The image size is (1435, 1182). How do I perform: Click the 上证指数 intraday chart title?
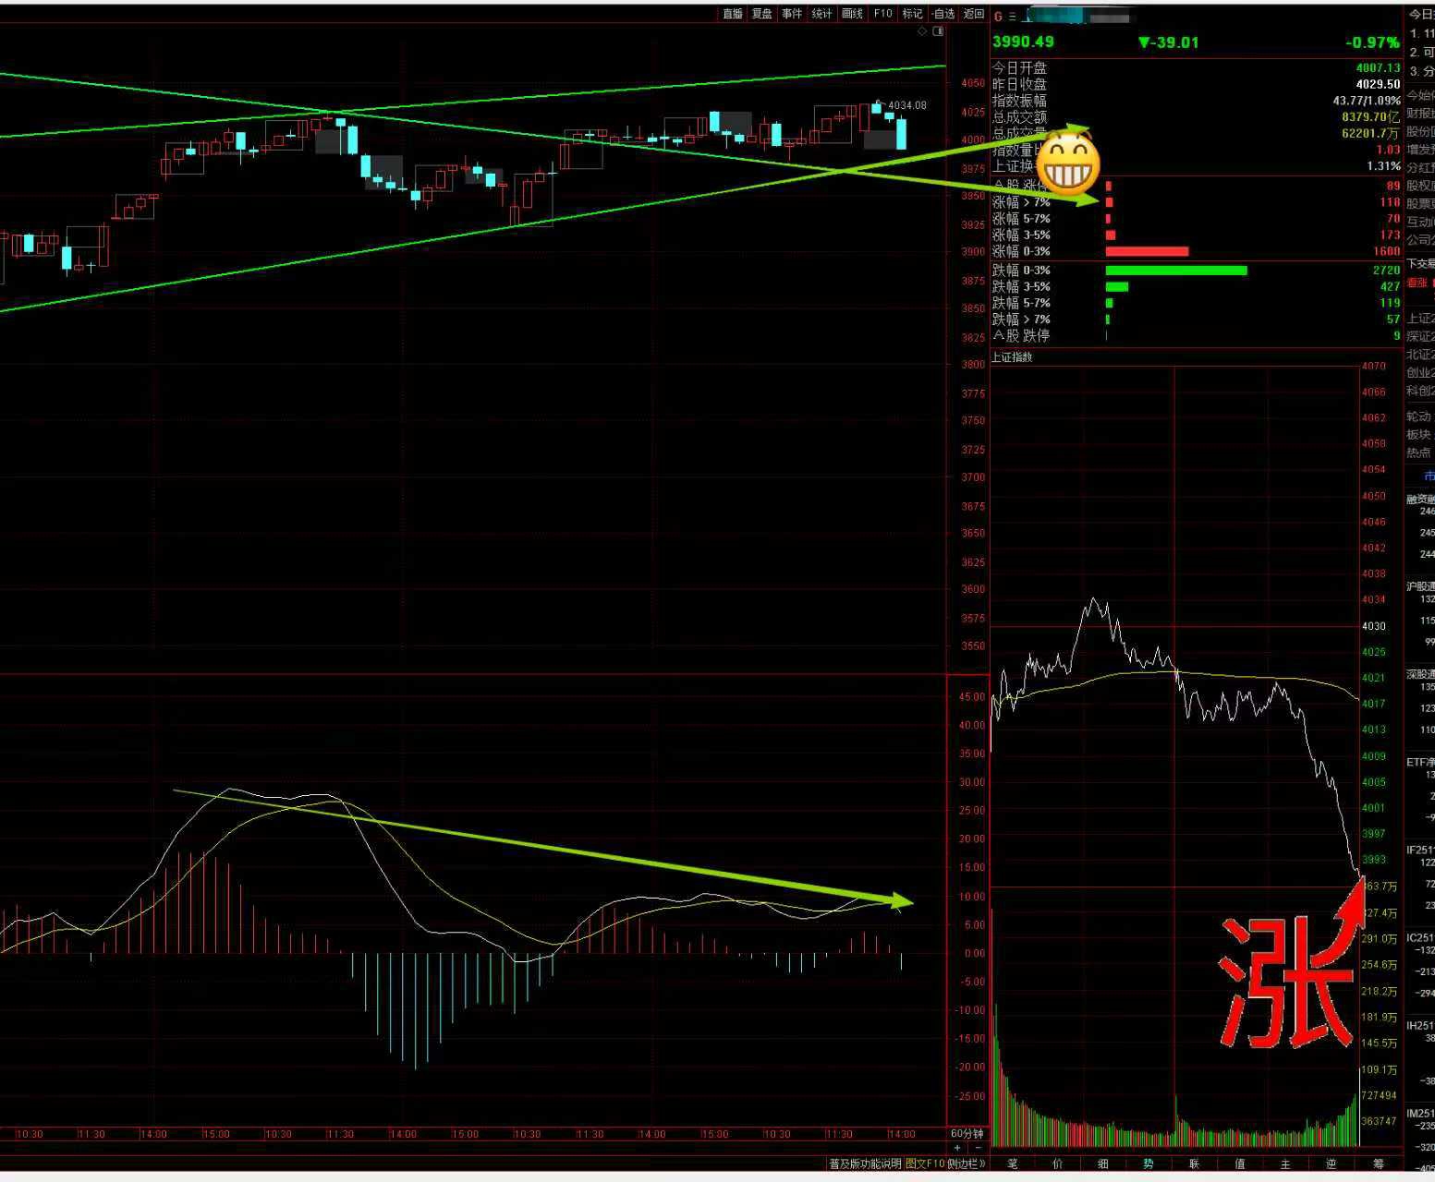tap(1012, 356)
